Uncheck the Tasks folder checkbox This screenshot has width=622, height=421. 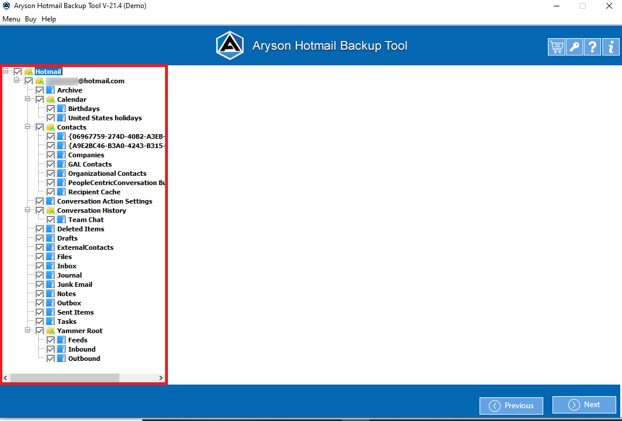click(x=39, y=322)
